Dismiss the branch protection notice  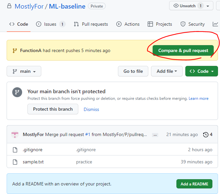[x=92, y=109]
